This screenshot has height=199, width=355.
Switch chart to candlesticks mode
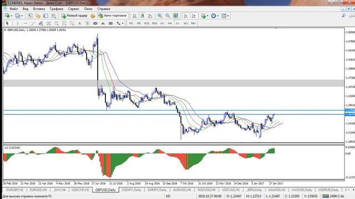click(143, 16)
